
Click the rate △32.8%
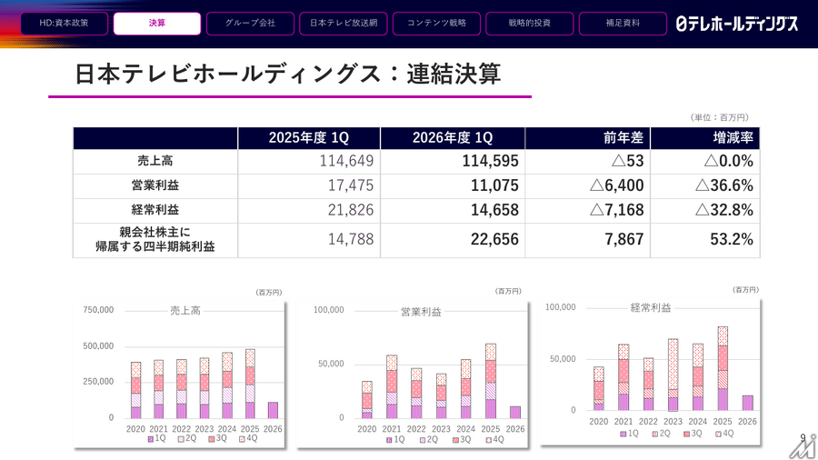(x=724, y=210)
